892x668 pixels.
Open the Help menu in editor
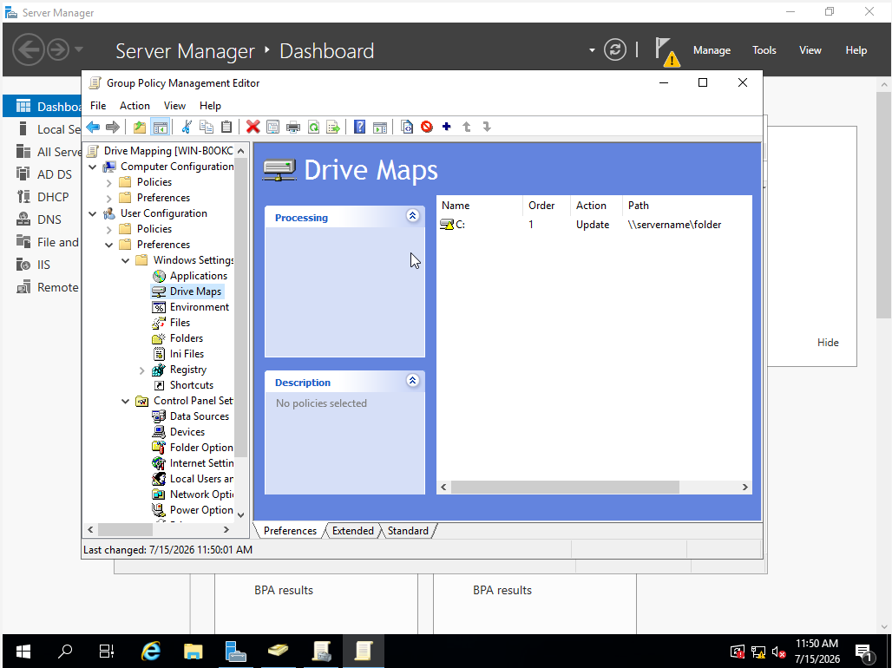pyautogui.click(x=210, y=106)
